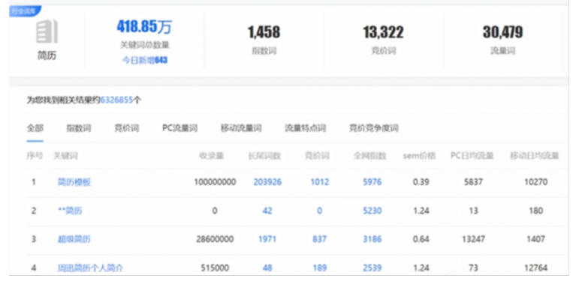The width and height of the screenshot is (573, 281).
Task: Click the 长尾词数 column header
Action: click(x=264, y=156)
